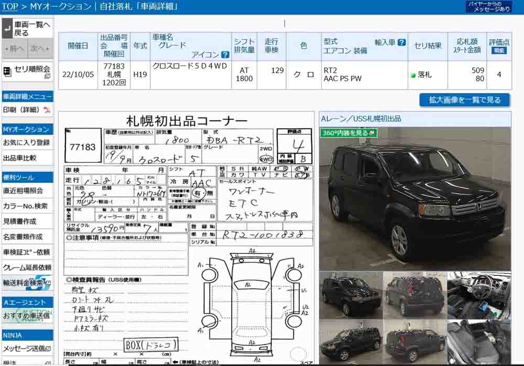524x366 pixels.
Task: Click the Aレーン／USS札幌初出品 caption
Action: tap(361, 118)
